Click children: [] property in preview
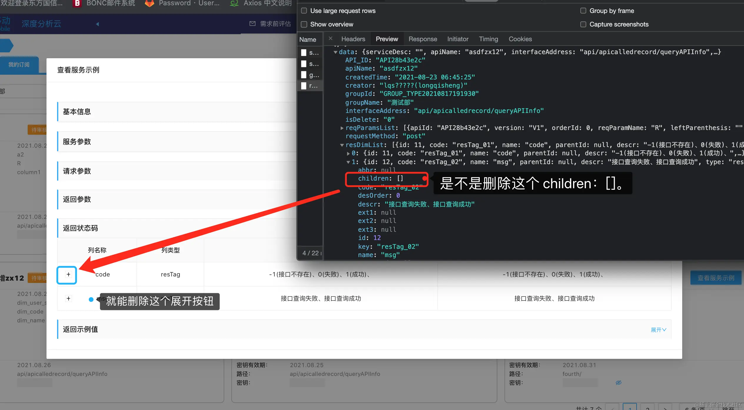 click(381, 179)
